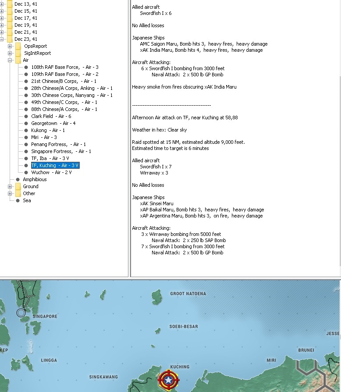This screenshot has height=392, width=341.
Task: Click BRUNEI label on the map
Action: coord(306,350)
